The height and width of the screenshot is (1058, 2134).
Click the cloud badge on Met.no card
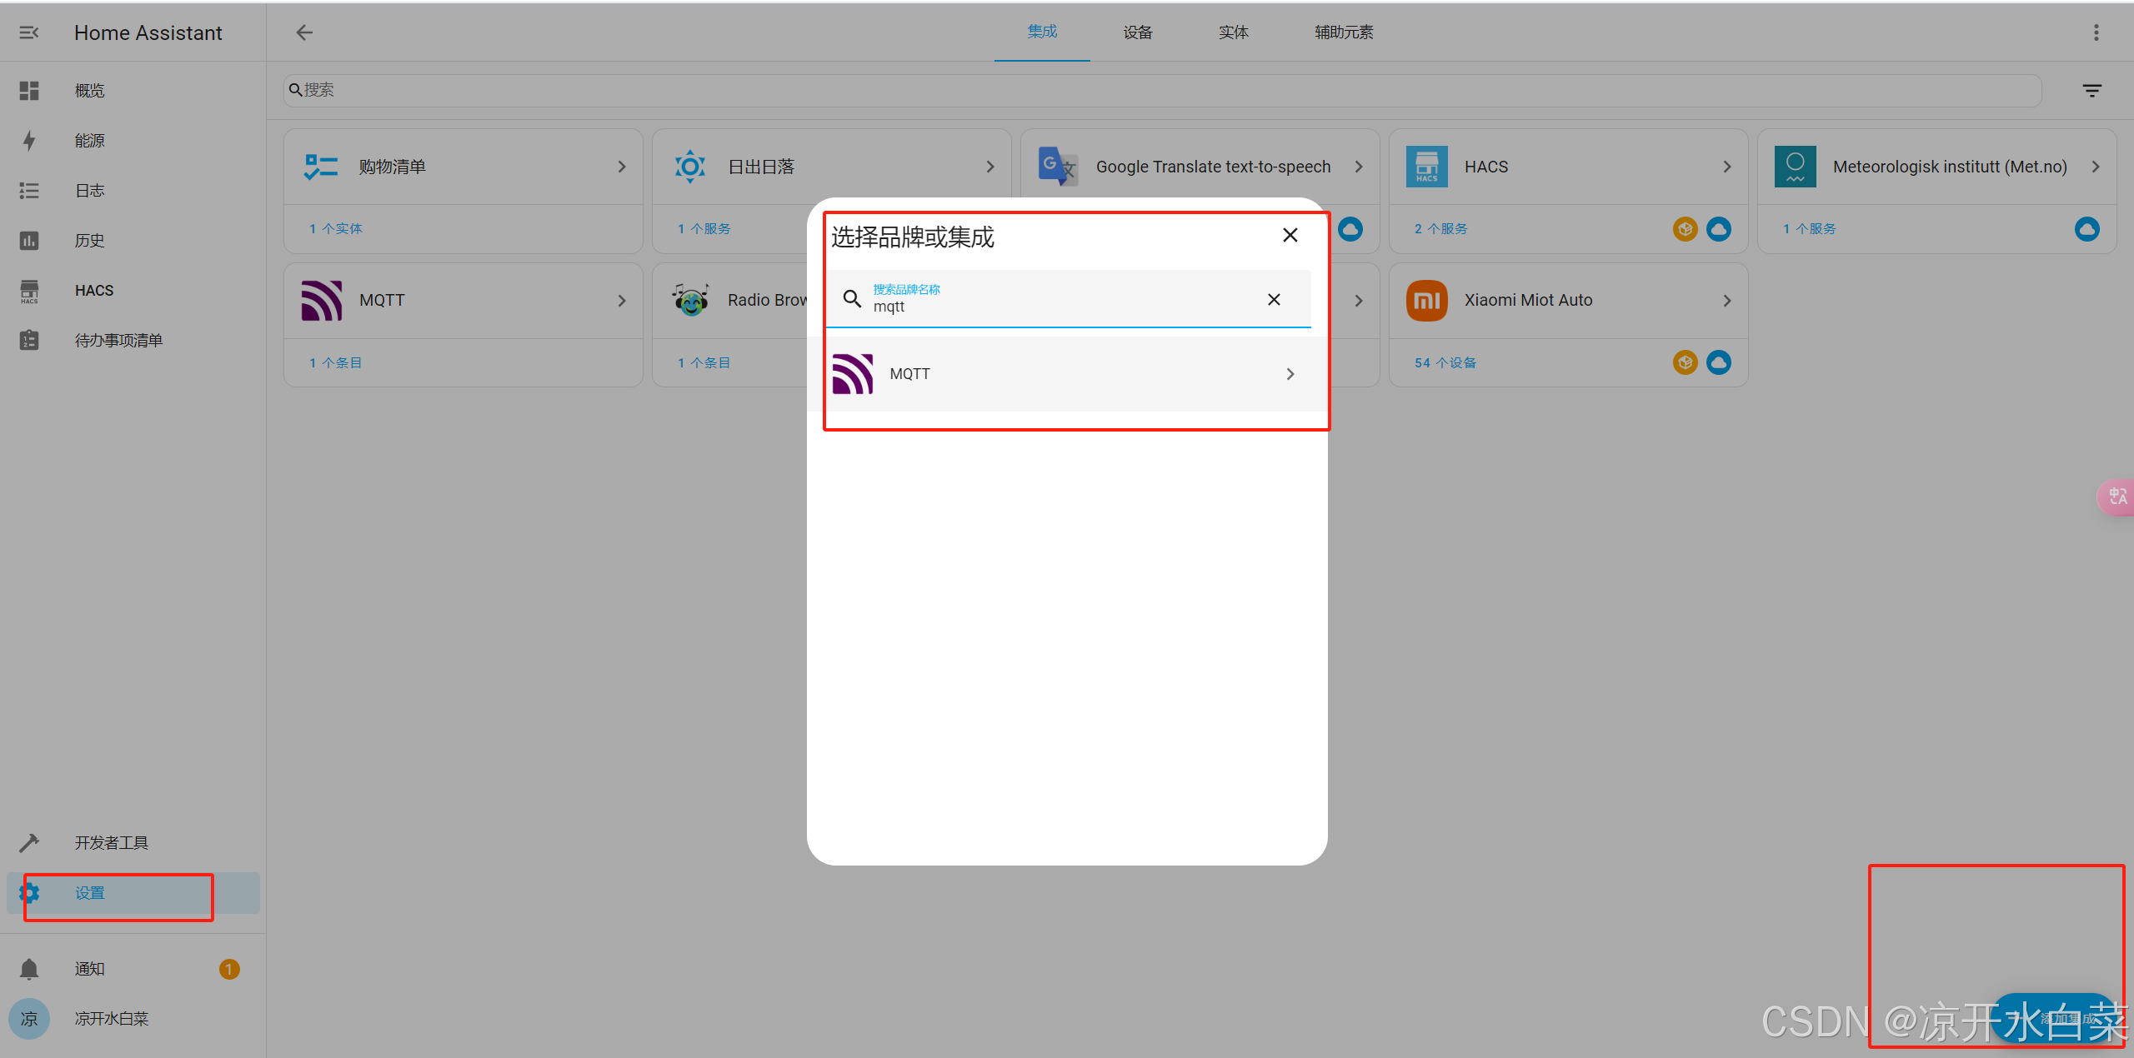[x=2087, y=228]
